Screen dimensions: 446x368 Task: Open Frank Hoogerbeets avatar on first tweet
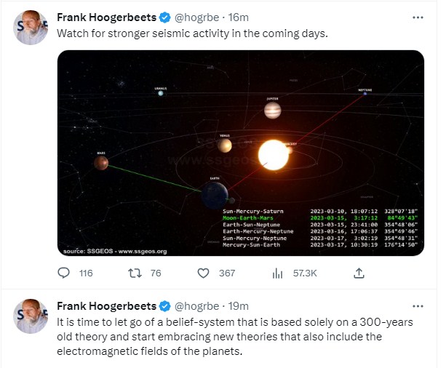32,28
